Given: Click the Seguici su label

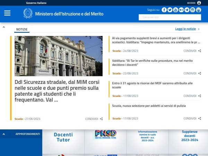Looking at the screenshot, I should (153, 10).
